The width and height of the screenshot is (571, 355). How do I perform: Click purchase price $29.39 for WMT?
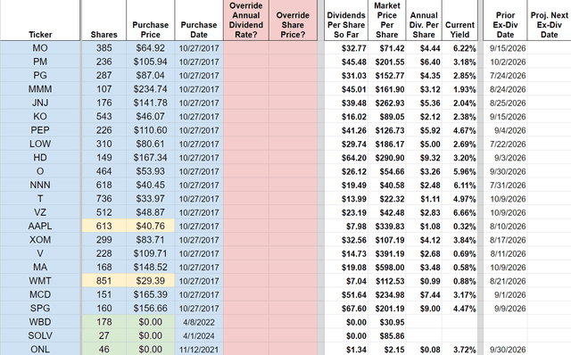click(151, 281)
